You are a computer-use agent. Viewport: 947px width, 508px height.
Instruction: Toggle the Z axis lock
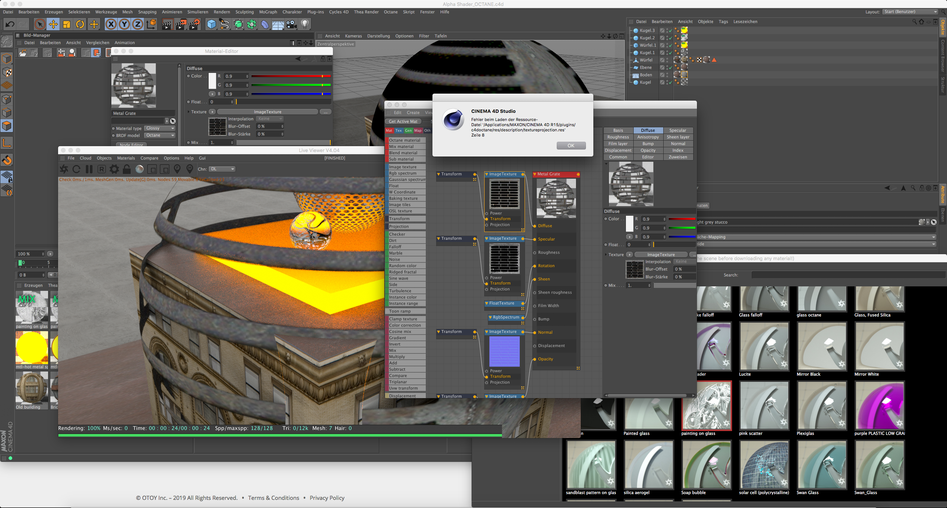pyautogui.click(x=138, y=24)
